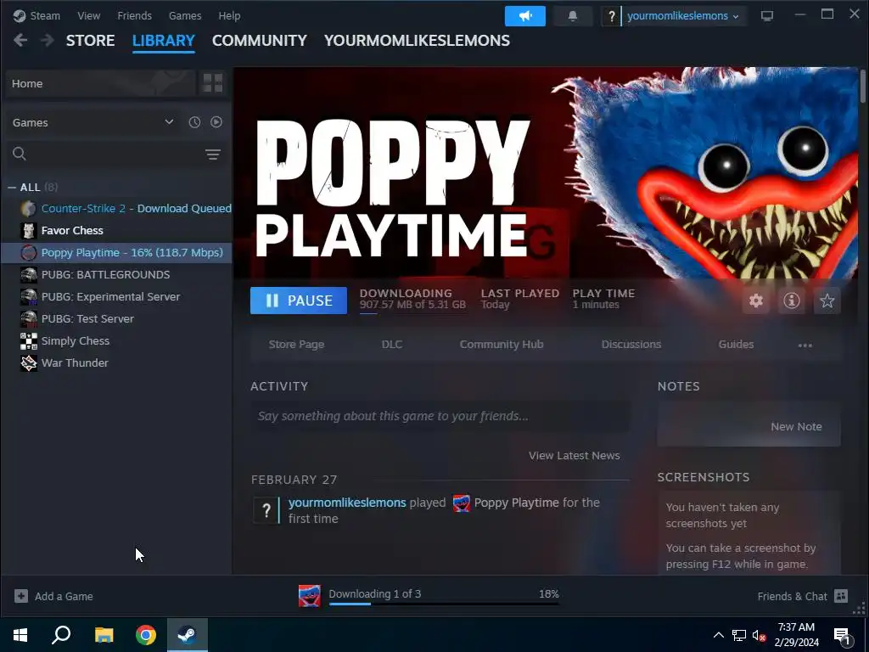The image size is (869, 652).
Task: Switch library to grid collections view
Action: [213, 83]
